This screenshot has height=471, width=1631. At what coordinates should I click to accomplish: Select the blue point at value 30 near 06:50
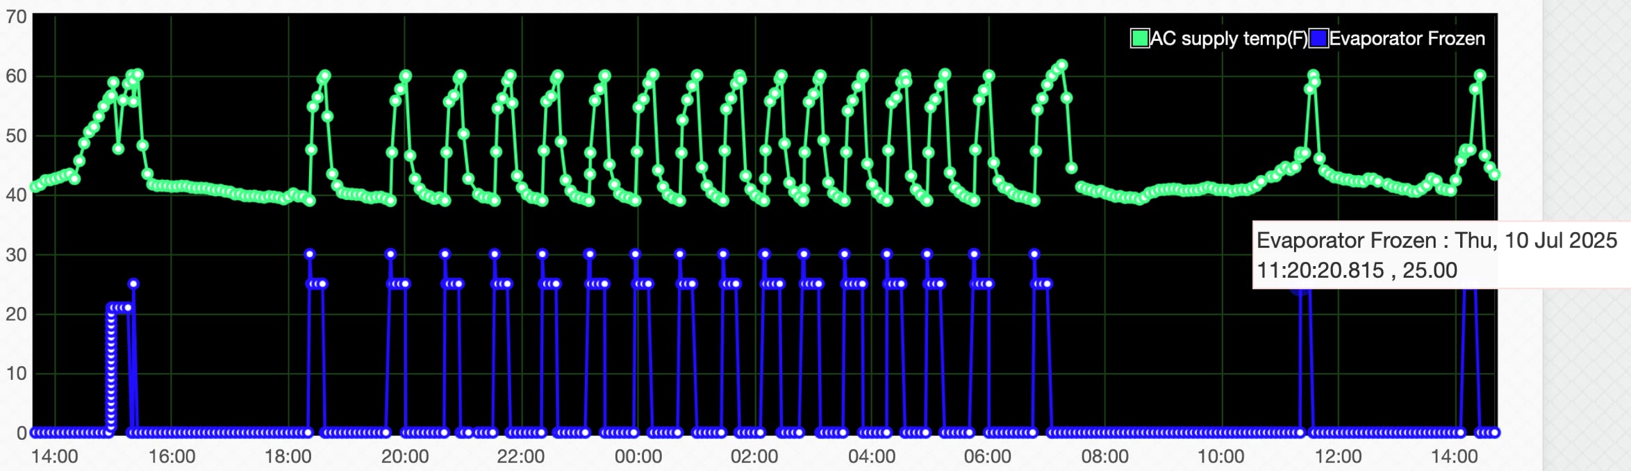1034,254
